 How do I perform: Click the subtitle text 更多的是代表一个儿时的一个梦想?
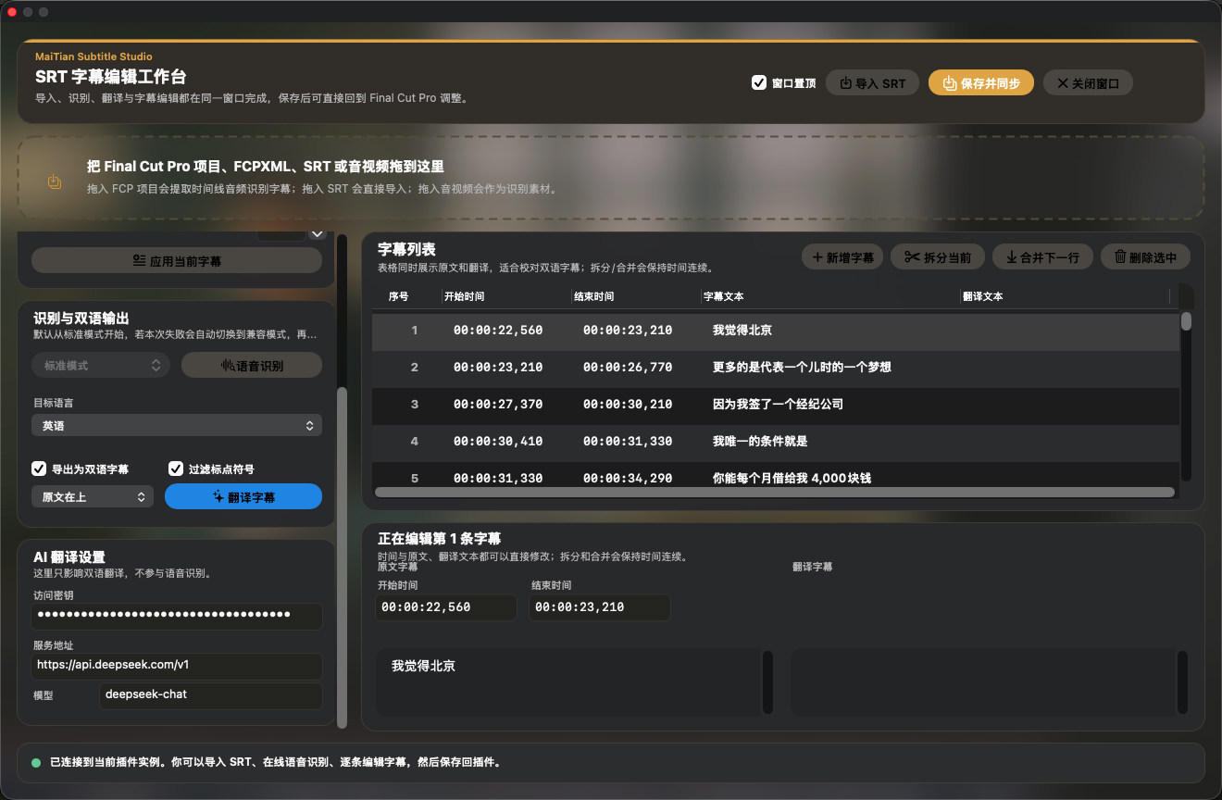tap(802, 368)
